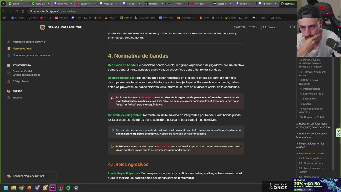Open Discord from the taskbar
The width and height of the screenshot is (341, 192).
37,188
